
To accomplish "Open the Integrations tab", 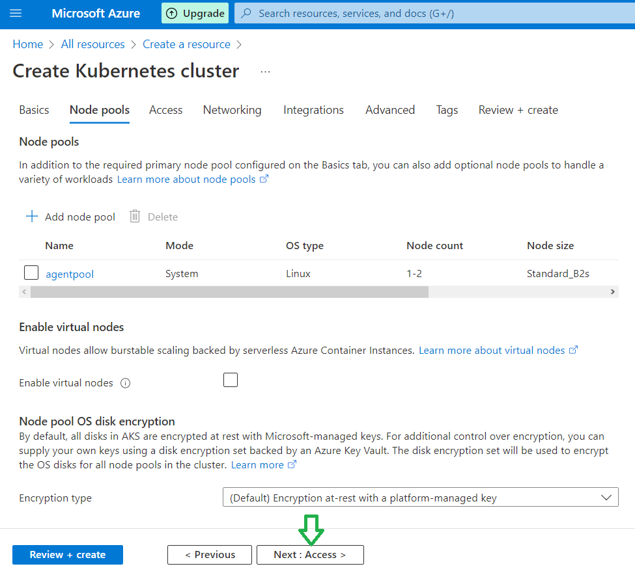I will (x=313, y=110).
